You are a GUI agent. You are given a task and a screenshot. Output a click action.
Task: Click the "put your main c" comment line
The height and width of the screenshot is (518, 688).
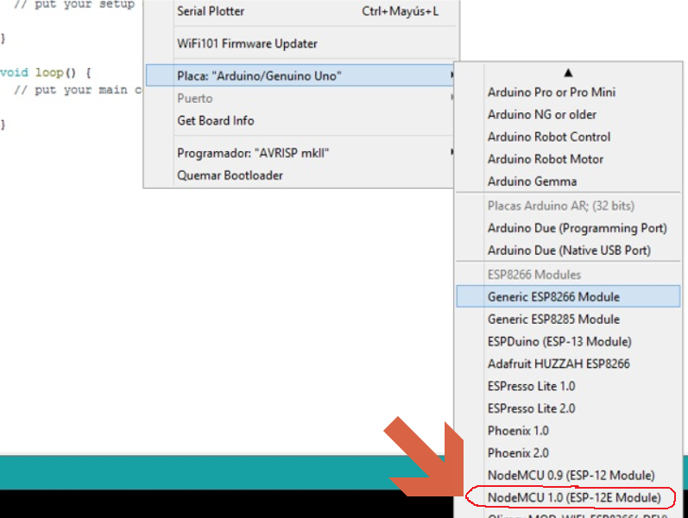click(78, 90)
